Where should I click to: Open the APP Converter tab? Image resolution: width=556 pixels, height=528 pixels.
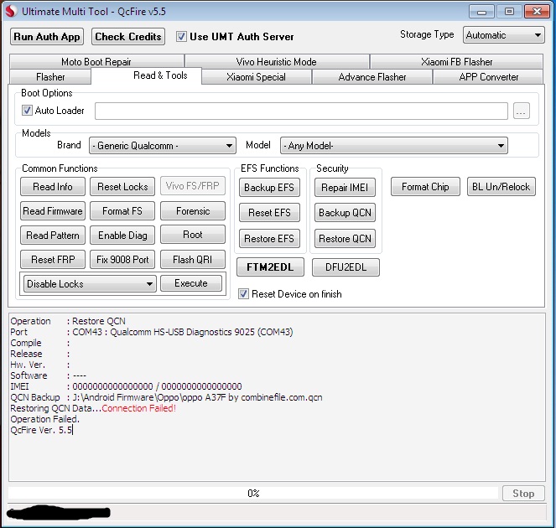coord(488,77)
